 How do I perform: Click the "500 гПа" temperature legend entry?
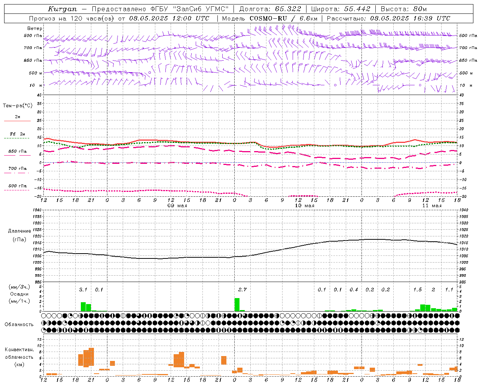tap(18, 186)
